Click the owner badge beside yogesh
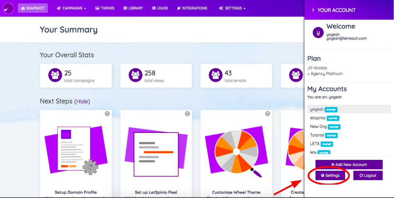The height and width of the screenshot is (198, 394). (x=331, y=110)
